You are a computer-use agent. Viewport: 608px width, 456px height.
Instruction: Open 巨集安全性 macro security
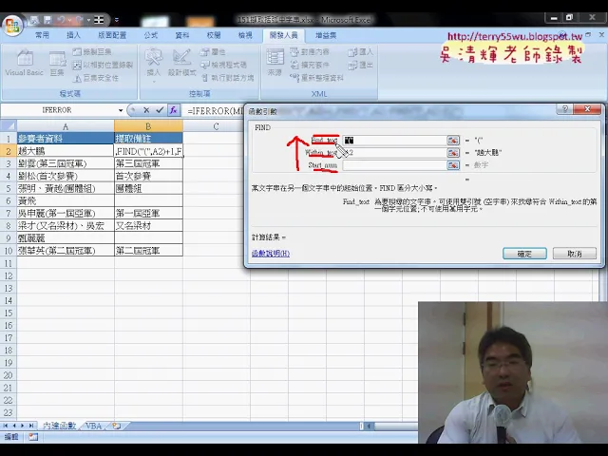[96, 78]
